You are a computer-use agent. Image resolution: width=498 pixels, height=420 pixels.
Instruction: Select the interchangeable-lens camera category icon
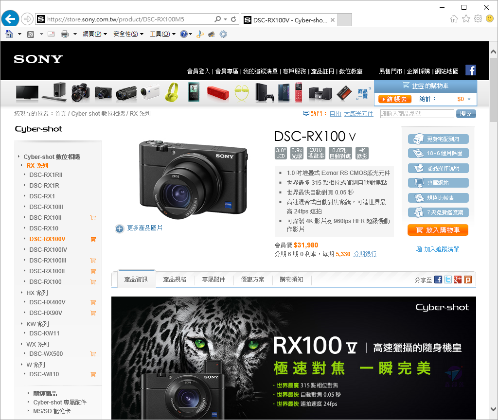pyautogui.click(x=80, y=93)
